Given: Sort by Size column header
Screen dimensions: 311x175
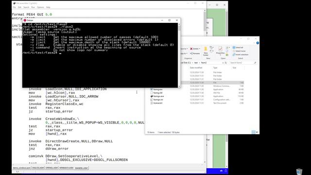Looking at the screenshot, I should pos(234,68).
